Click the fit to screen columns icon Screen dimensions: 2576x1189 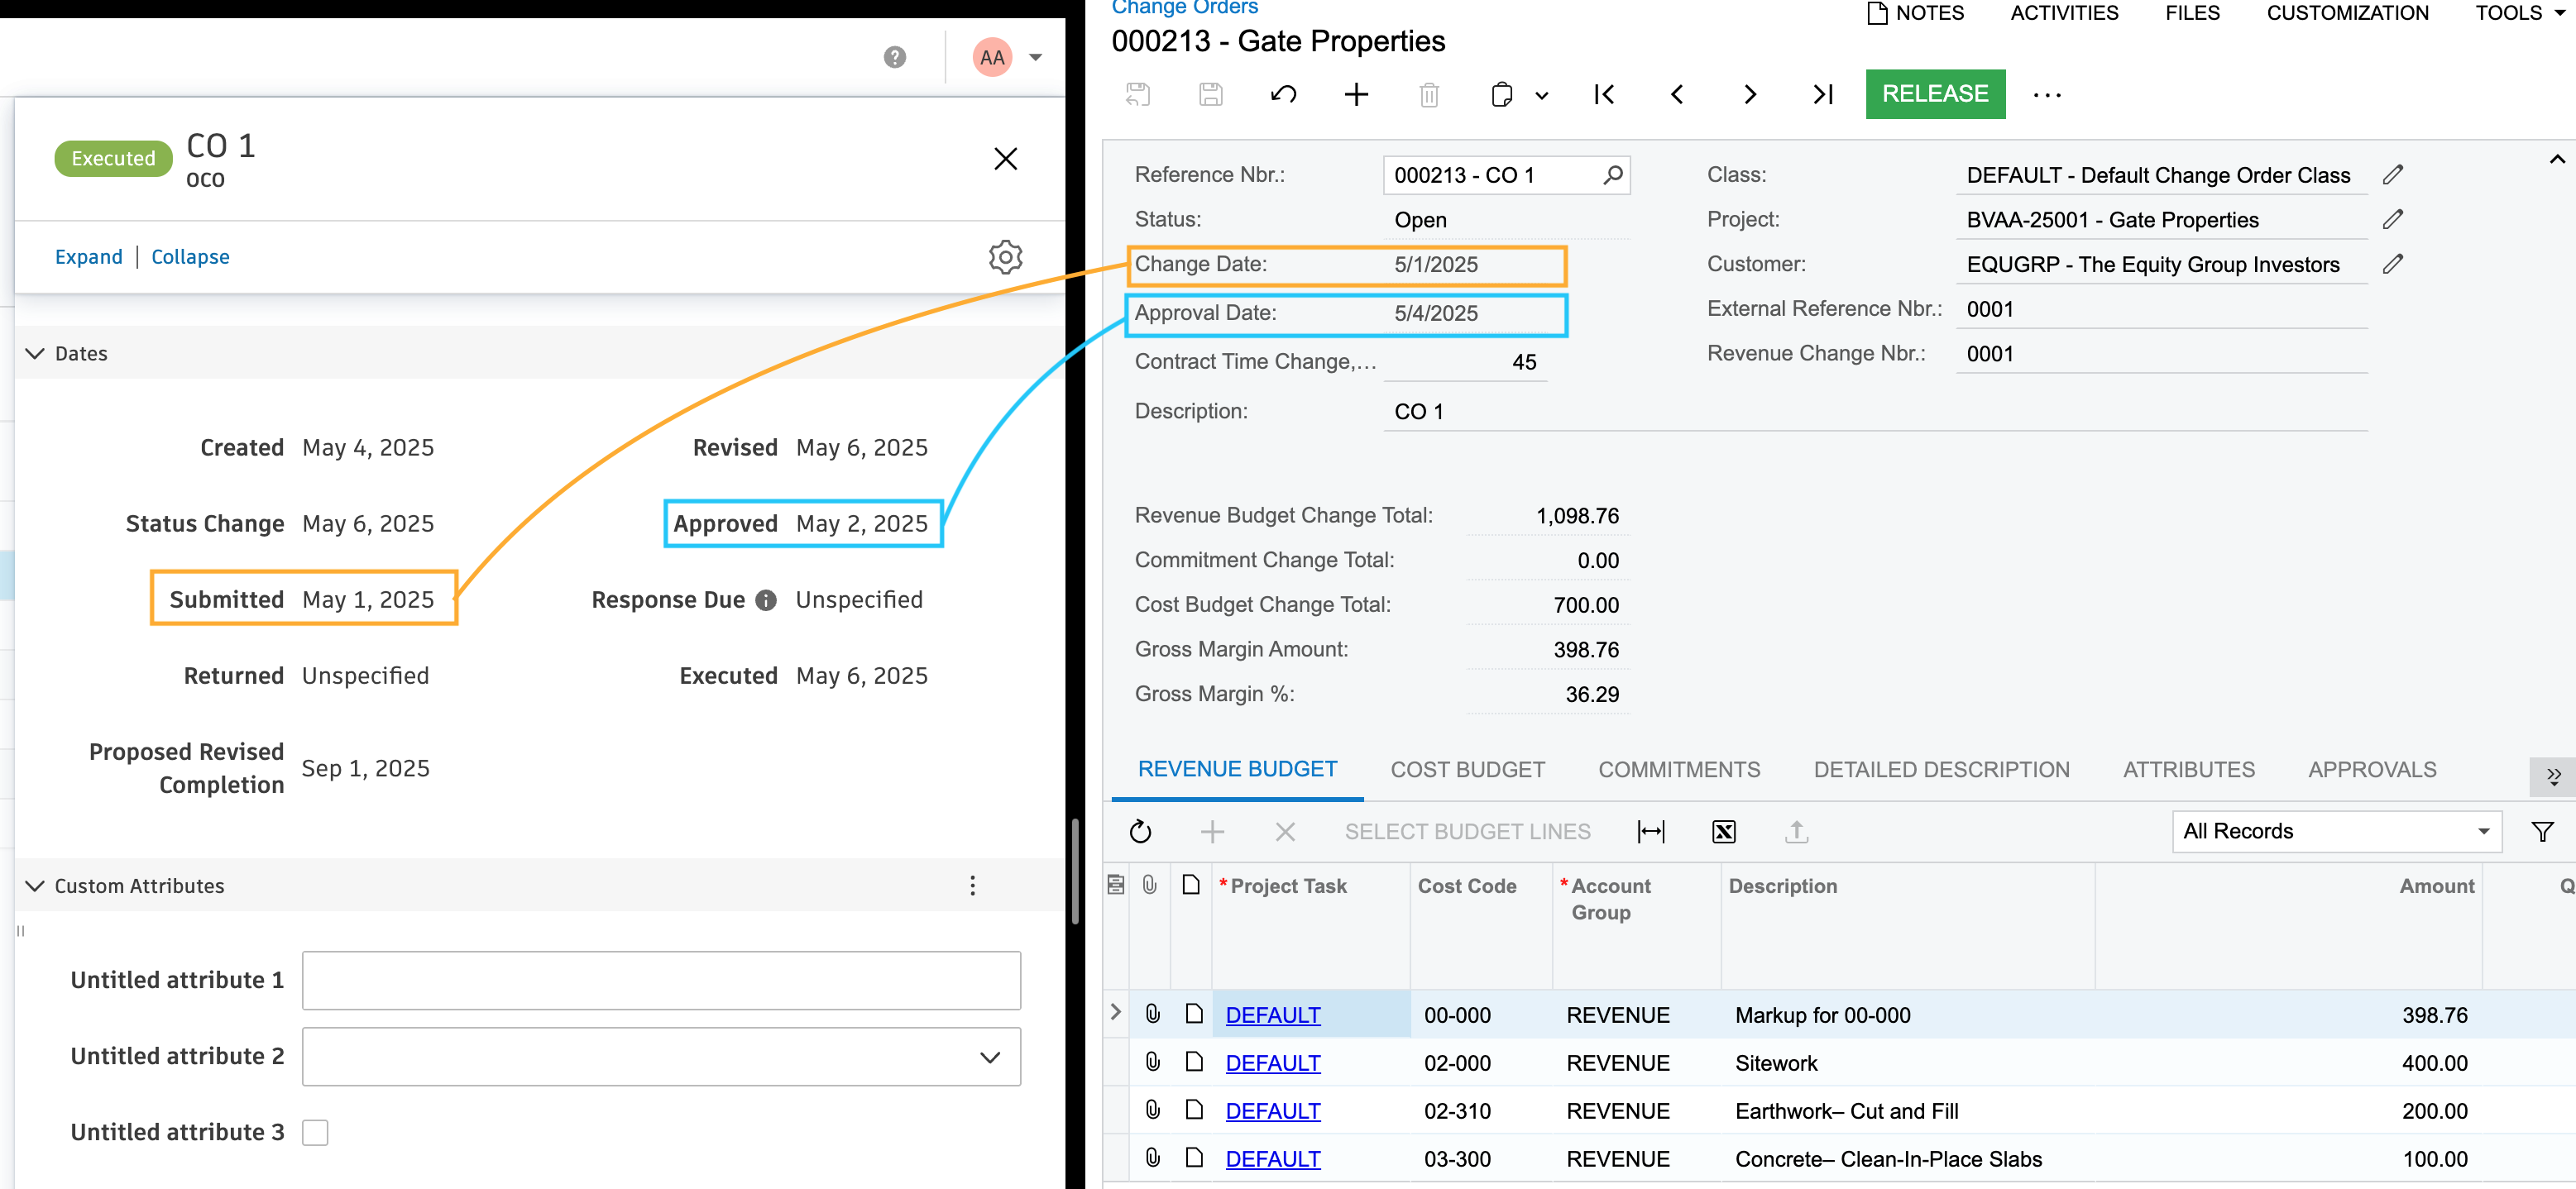point(1650,831)
